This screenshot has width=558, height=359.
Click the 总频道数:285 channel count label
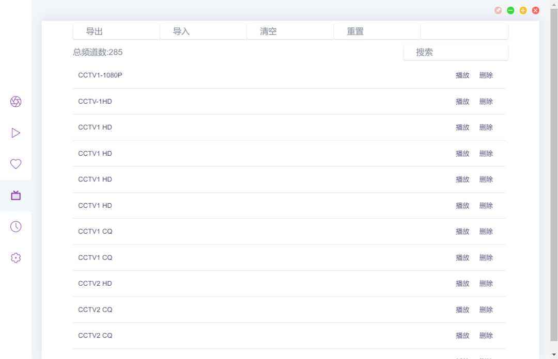(98, 52)
